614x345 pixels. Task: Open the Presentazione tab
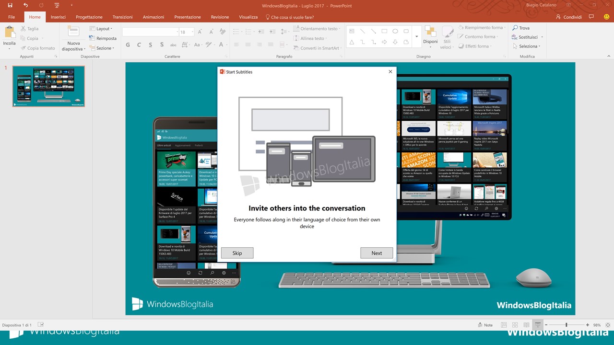coord(188,17)
